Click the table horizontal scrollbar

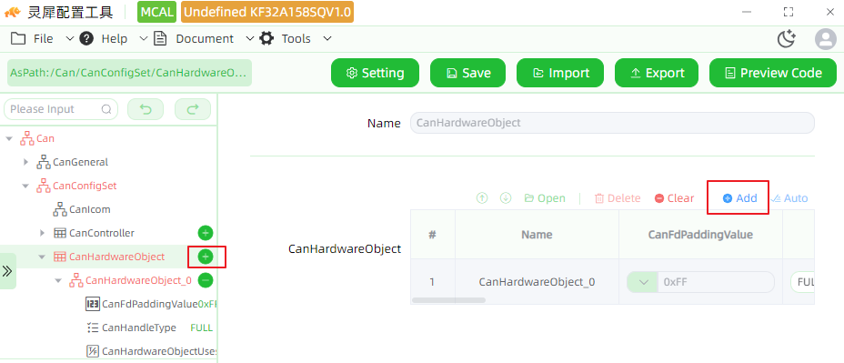pos(448,300)
